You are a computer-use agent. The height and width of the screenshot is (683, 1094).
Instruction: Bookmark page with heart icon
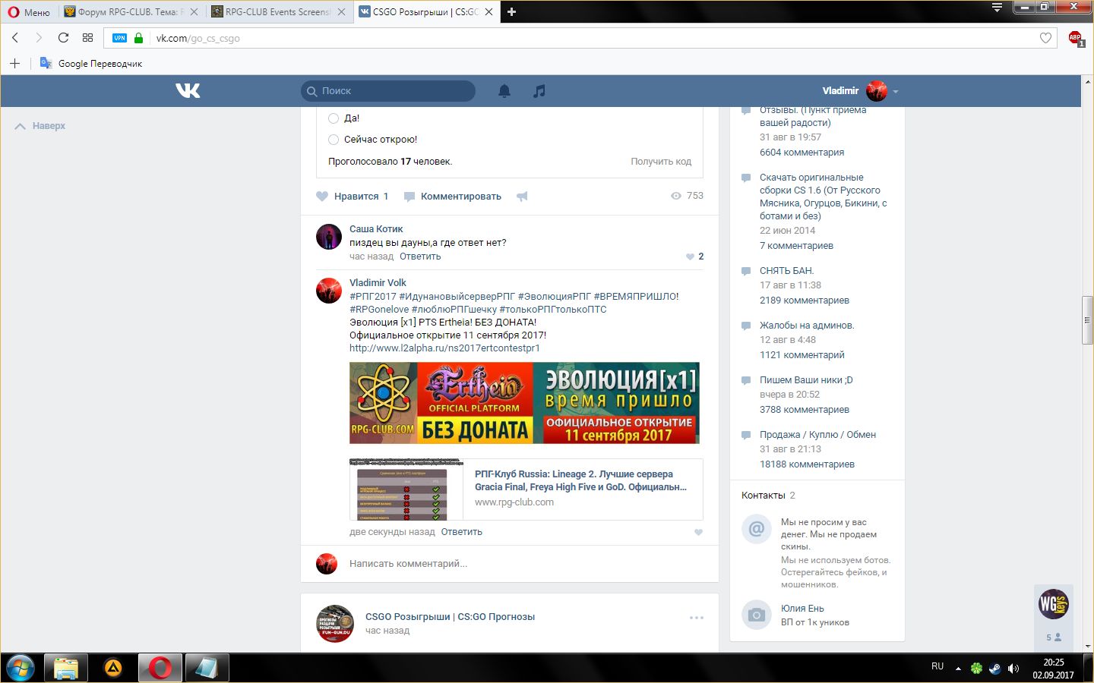pos(1045,38)
